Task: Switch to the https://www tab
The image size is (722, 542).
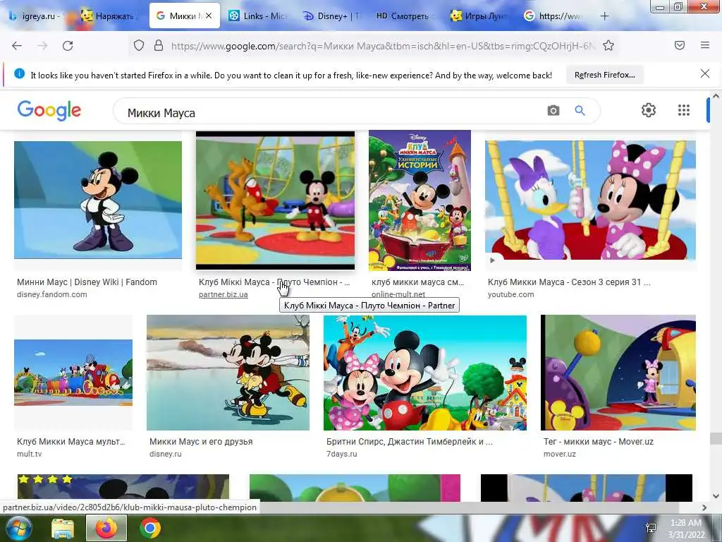Action: coord(554,16)
